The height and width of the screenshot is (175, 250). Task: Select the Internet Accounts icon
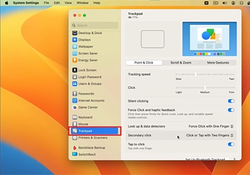coord(75,100)
